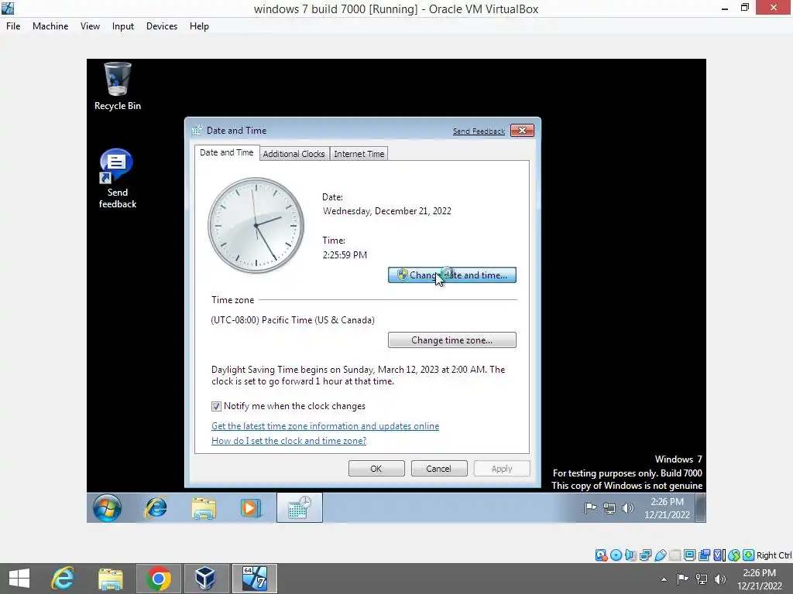Launch Windows Media Player from guest taskbar

coord(251,507)
